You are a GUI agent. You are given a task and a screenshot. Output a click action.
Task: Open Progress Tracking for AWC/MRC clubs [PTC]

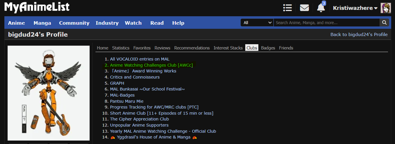tap(154, 107)
